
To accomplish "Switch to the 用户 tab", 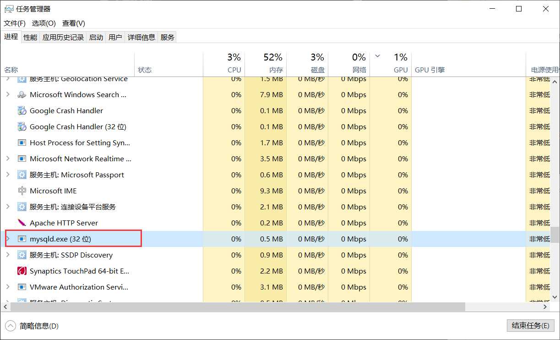I will [115, 38].
